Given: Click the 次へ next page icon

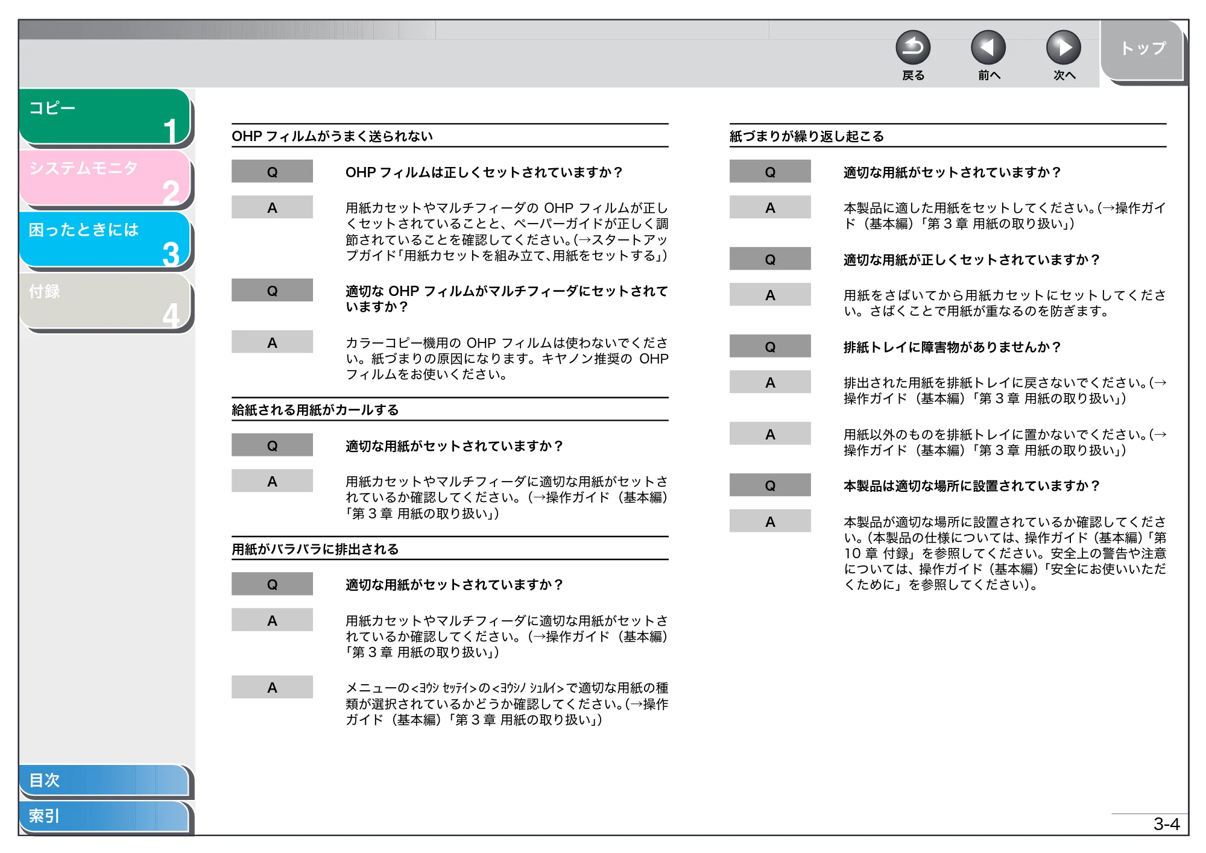Looking at the screenshot, I should [x=1064, y=48].
